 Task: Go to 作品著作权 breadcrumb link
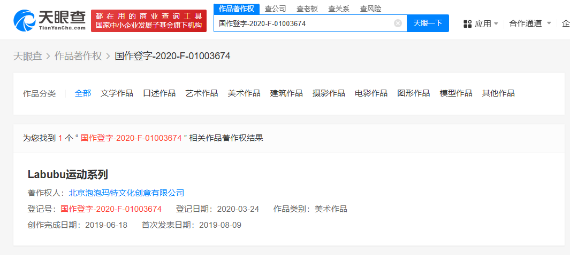click(78, 56)
